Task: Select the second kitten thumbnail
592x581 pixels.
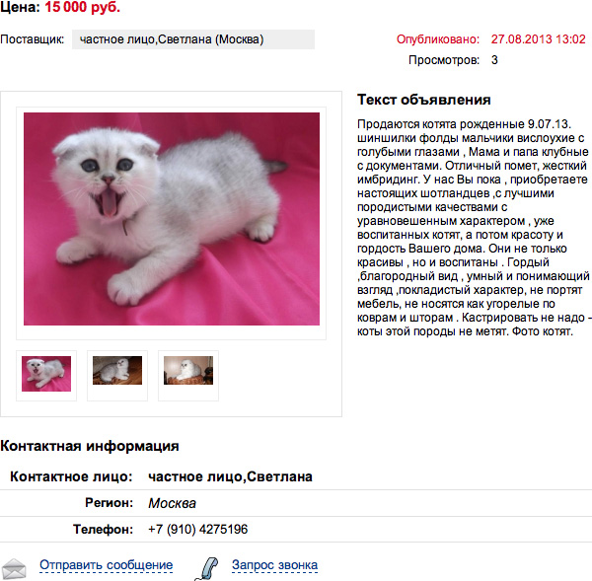Action: (x=117, y=370)
